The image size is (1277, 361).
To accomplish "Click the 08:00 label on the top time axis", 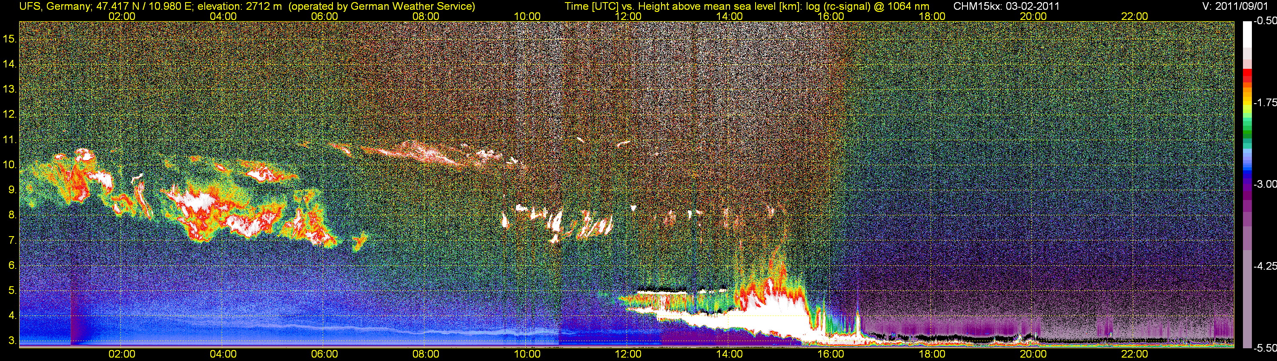I will (426, 16).
